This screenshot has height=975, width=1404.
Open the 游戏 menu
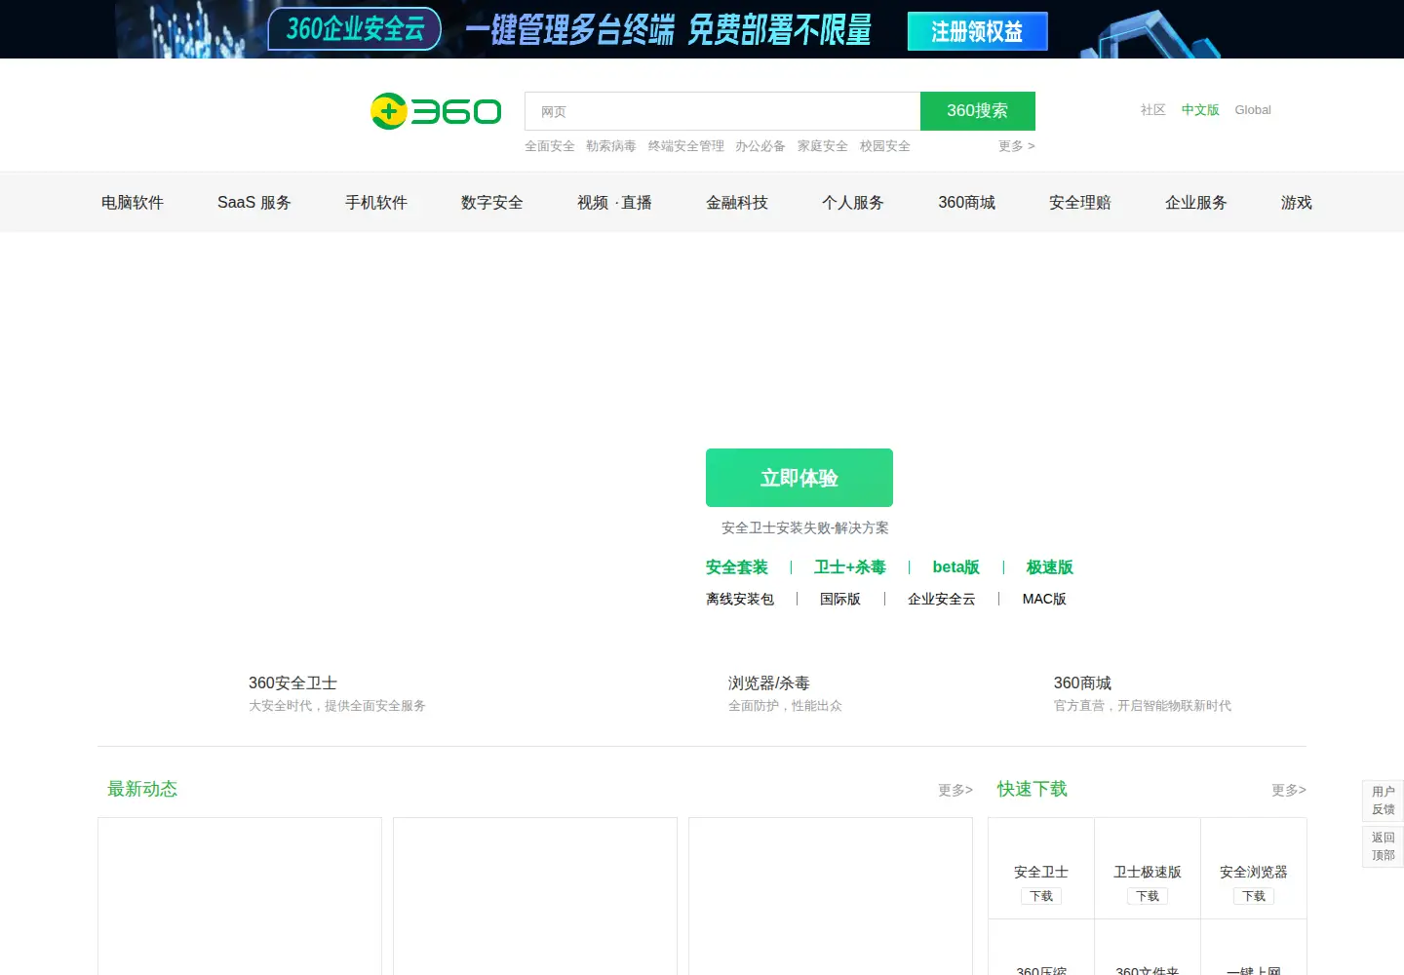(x=1297, y=203)
